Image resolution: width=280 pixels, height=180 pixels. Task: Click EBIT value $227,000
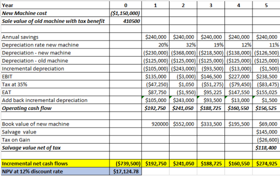click(239, 76)
